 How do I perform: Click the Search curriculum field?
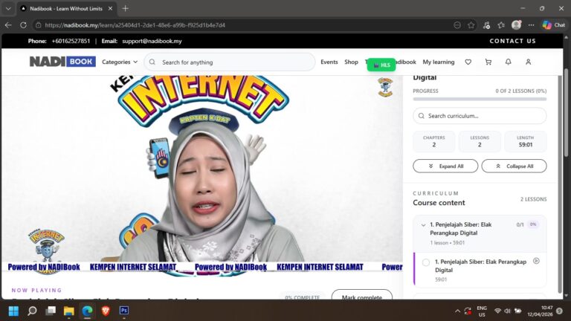tap(480, 116)
